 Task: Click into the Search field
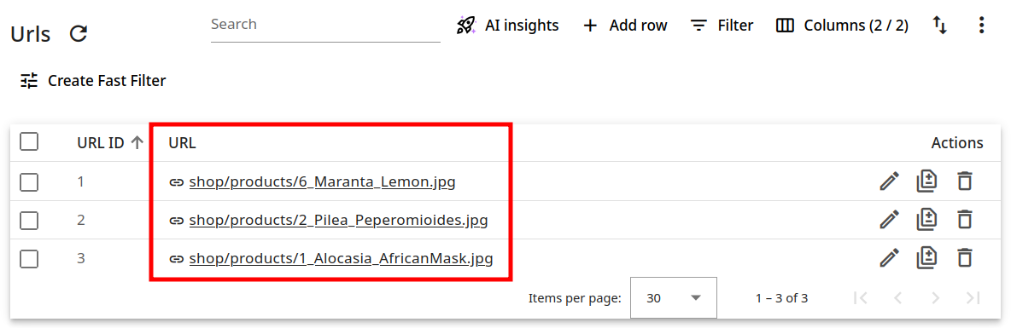click(325, 26)
